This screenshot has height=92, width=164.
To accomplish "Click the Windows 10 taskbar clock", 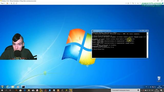I will [157, 90].
